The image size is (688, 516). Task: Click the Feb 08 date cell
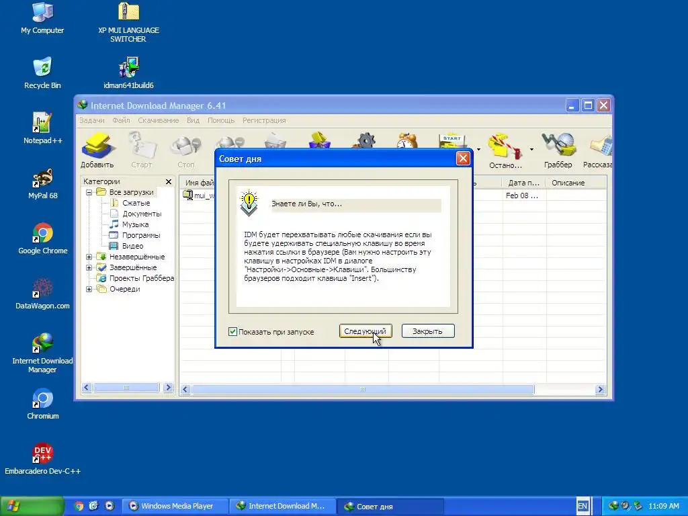tap(521, 196)
